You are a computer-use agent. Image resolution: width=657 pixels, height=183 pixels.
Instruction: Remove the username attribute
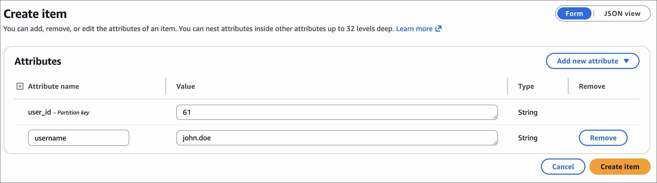click(x=603, y=138)
